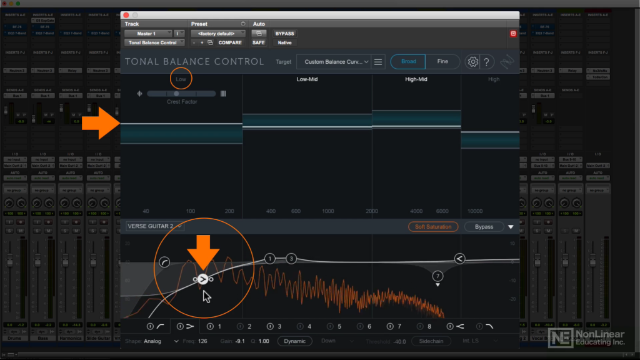Select the high-pass filter node on the EQ curve
The image size is (640, 360).
(164, 262)
